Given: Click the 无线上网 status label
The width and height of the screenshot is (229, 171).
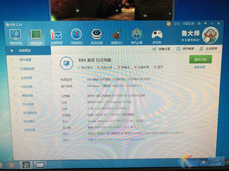Looking at the screenshot, I should click(104, 68).
